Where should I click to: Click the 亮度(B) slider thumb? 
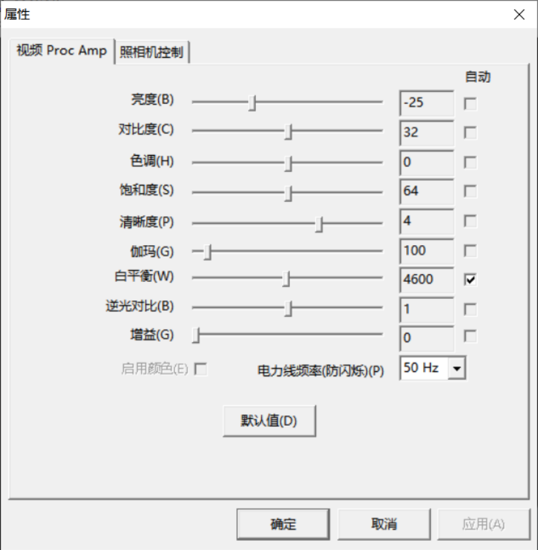pyautogui.click(x=252, y=103)
